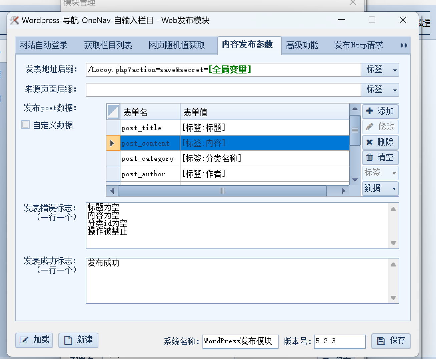Viewport: 436px width, 359px height.
Task: Click the 版本号 field showing 5.2.3
Action: (x=340, y=341)
